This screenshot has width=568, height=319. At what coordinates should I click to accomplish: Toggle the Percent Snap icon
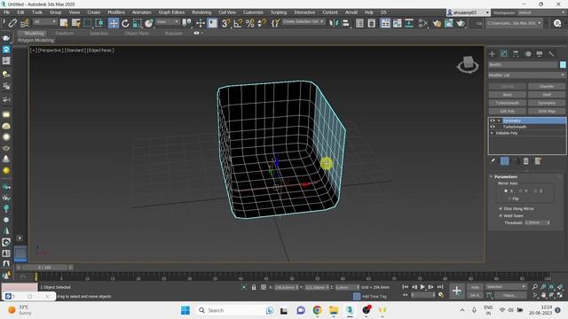point(250,23)
